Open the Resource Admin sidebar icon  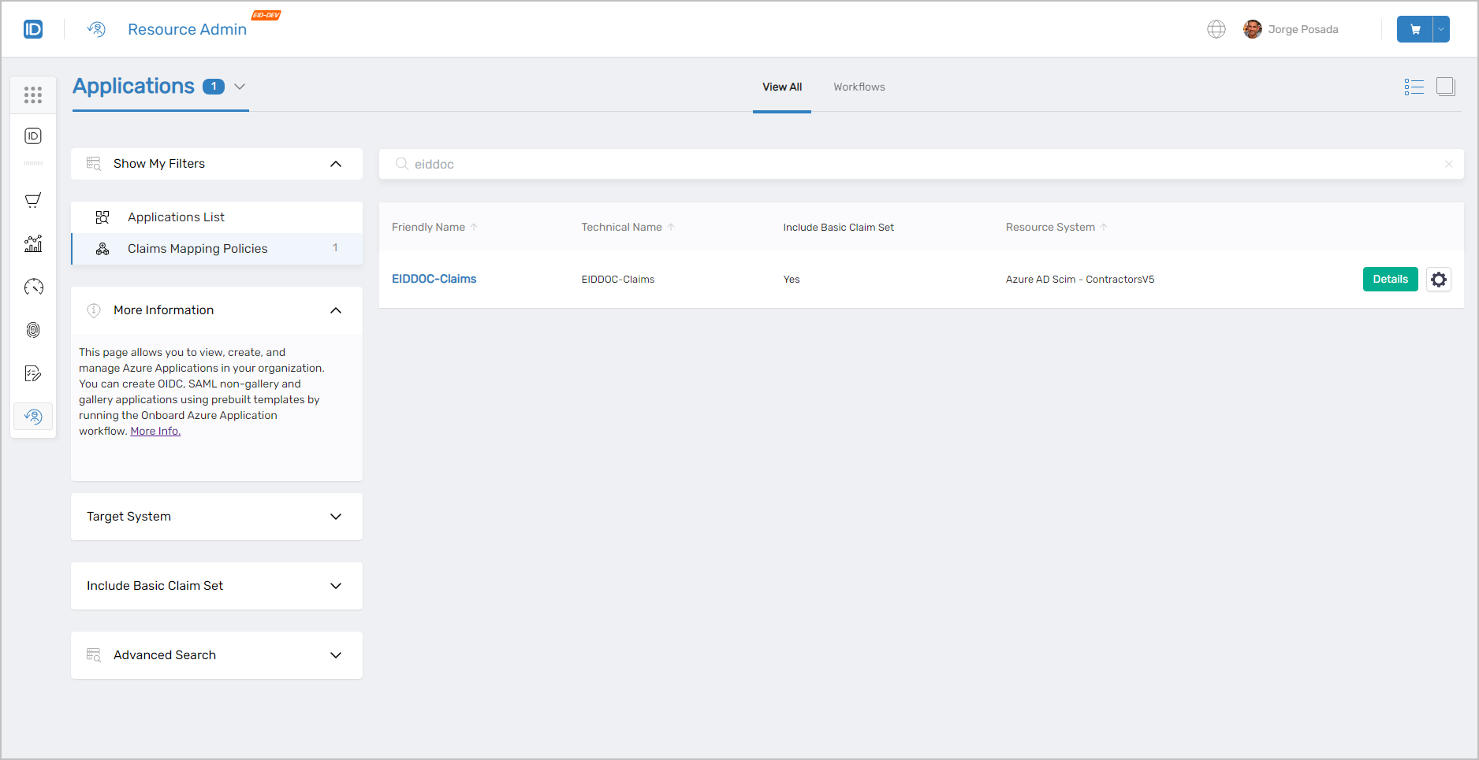(33, 416)
